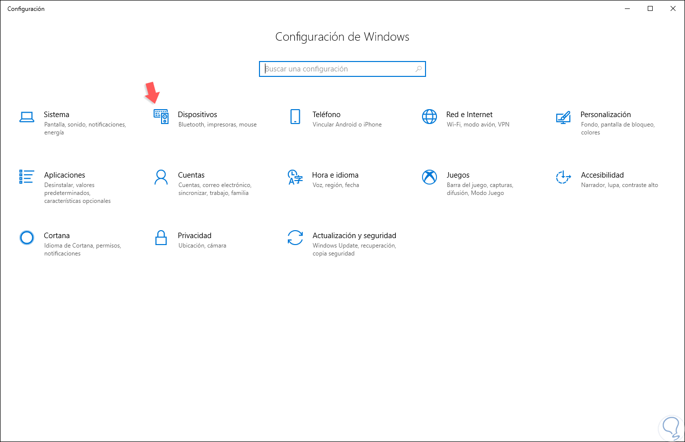Click 'Narrador, lupa, contraste alto' text

pos(619,185)
